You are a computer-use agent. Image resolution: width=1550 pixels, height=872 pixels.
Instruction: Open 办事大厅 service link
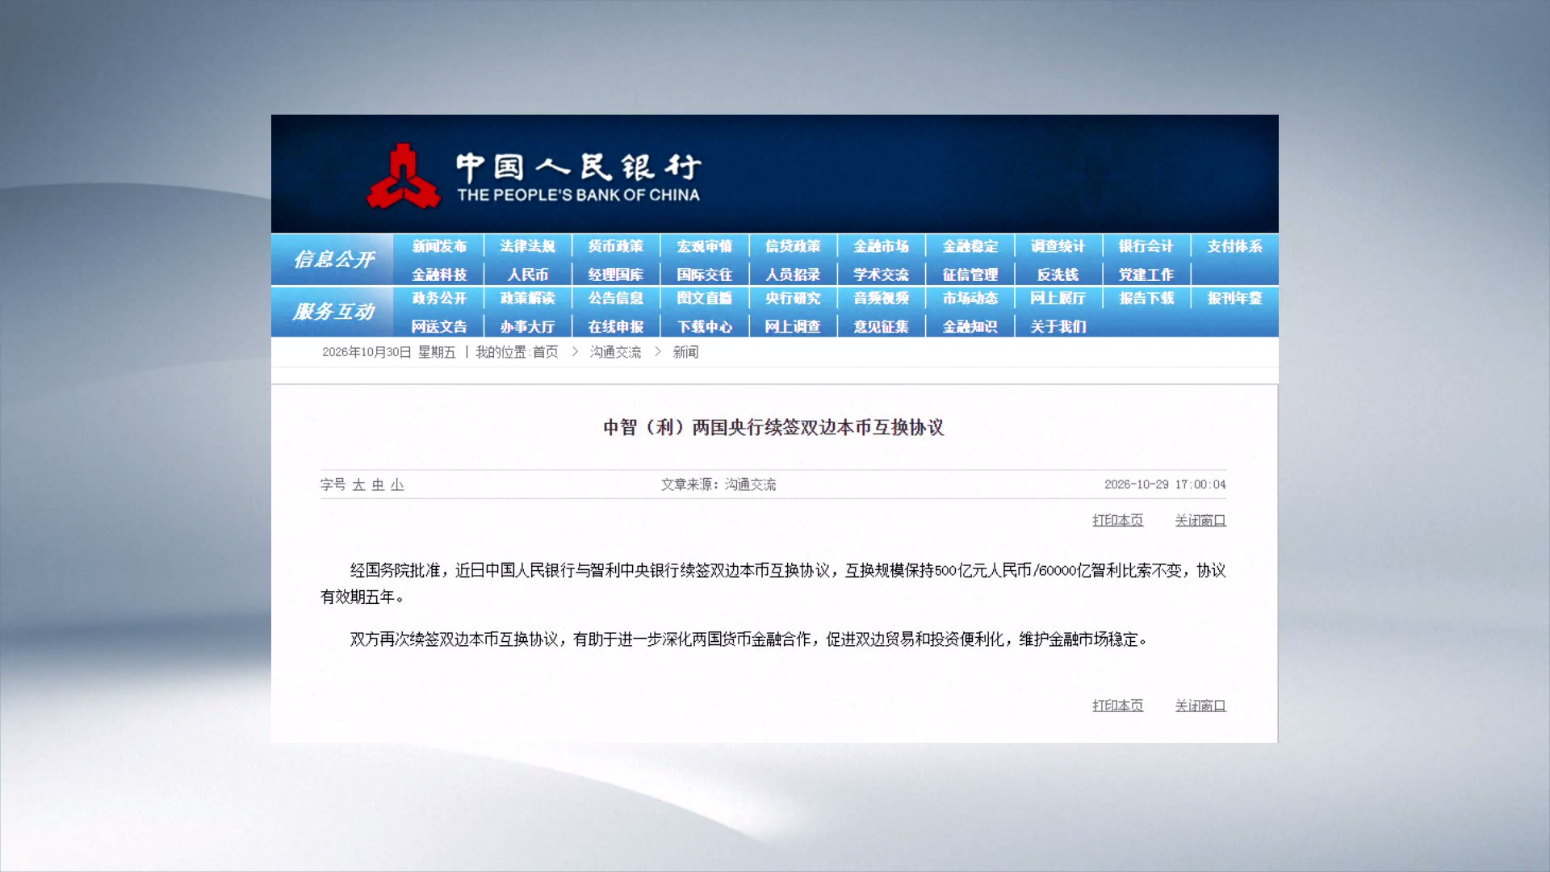(x=527, y=326)
